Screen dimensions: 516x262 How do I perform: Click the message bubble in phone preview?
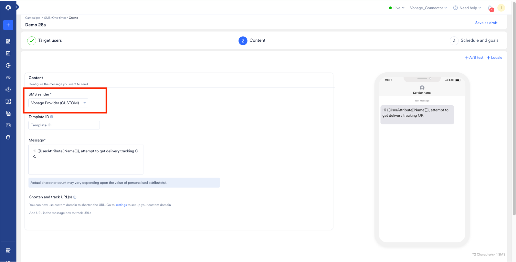point(417,115)
